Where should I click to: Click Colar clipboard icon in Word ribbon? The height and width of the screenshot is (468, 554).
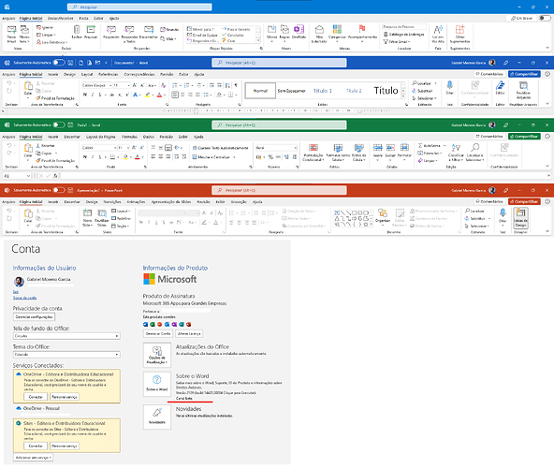(x=28, y=86)
